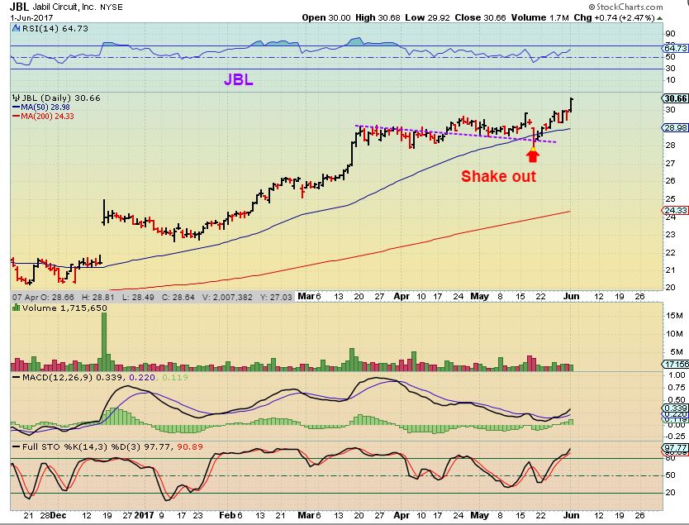Select the red MA(200) legend line marker
The image size is (689, 525).
(16, 117)
